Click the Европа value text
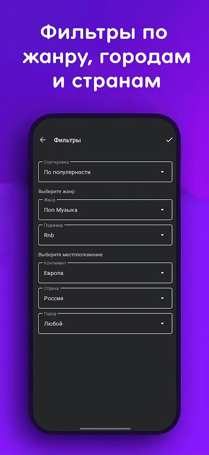 [54, 273]
